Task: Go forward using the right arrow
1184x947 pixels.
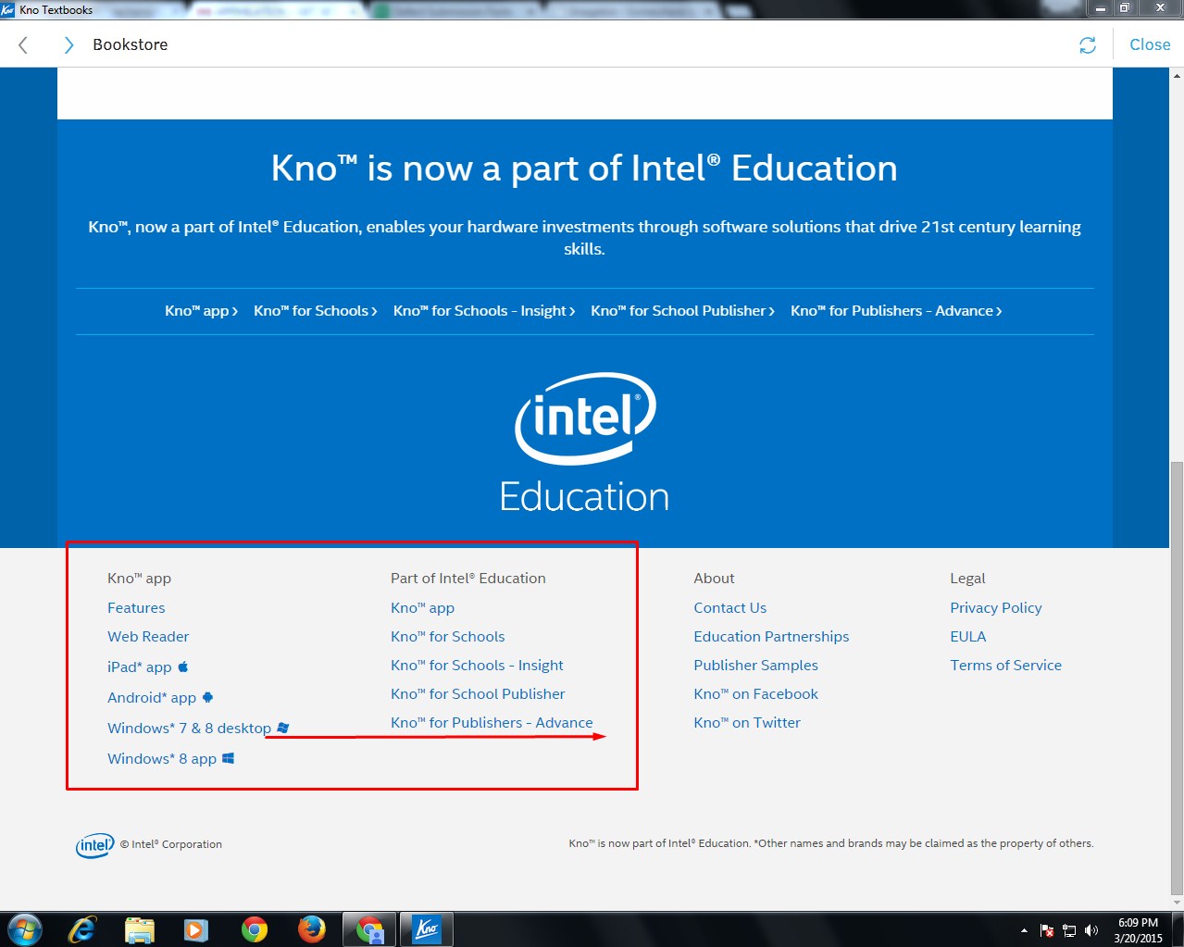Action: (68, 44)
